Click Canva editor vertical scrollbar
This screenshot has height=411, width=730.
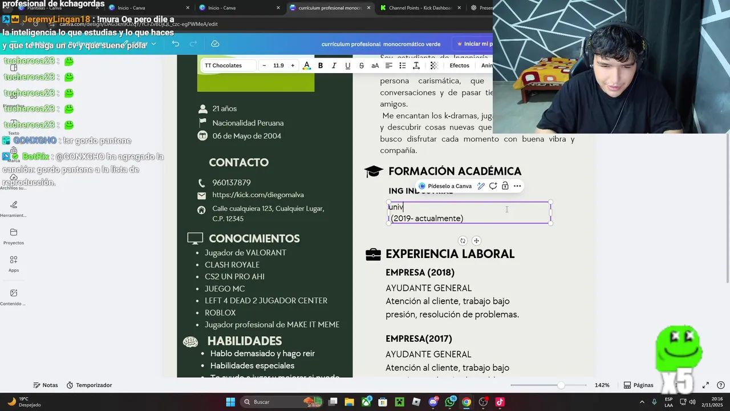click(727, 208)
